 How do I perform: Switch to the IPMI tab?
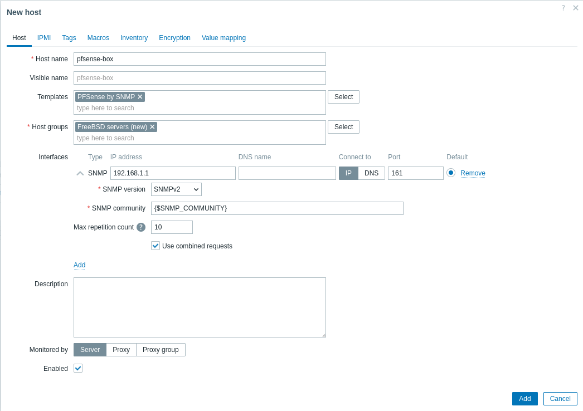(x=44, y=38)
